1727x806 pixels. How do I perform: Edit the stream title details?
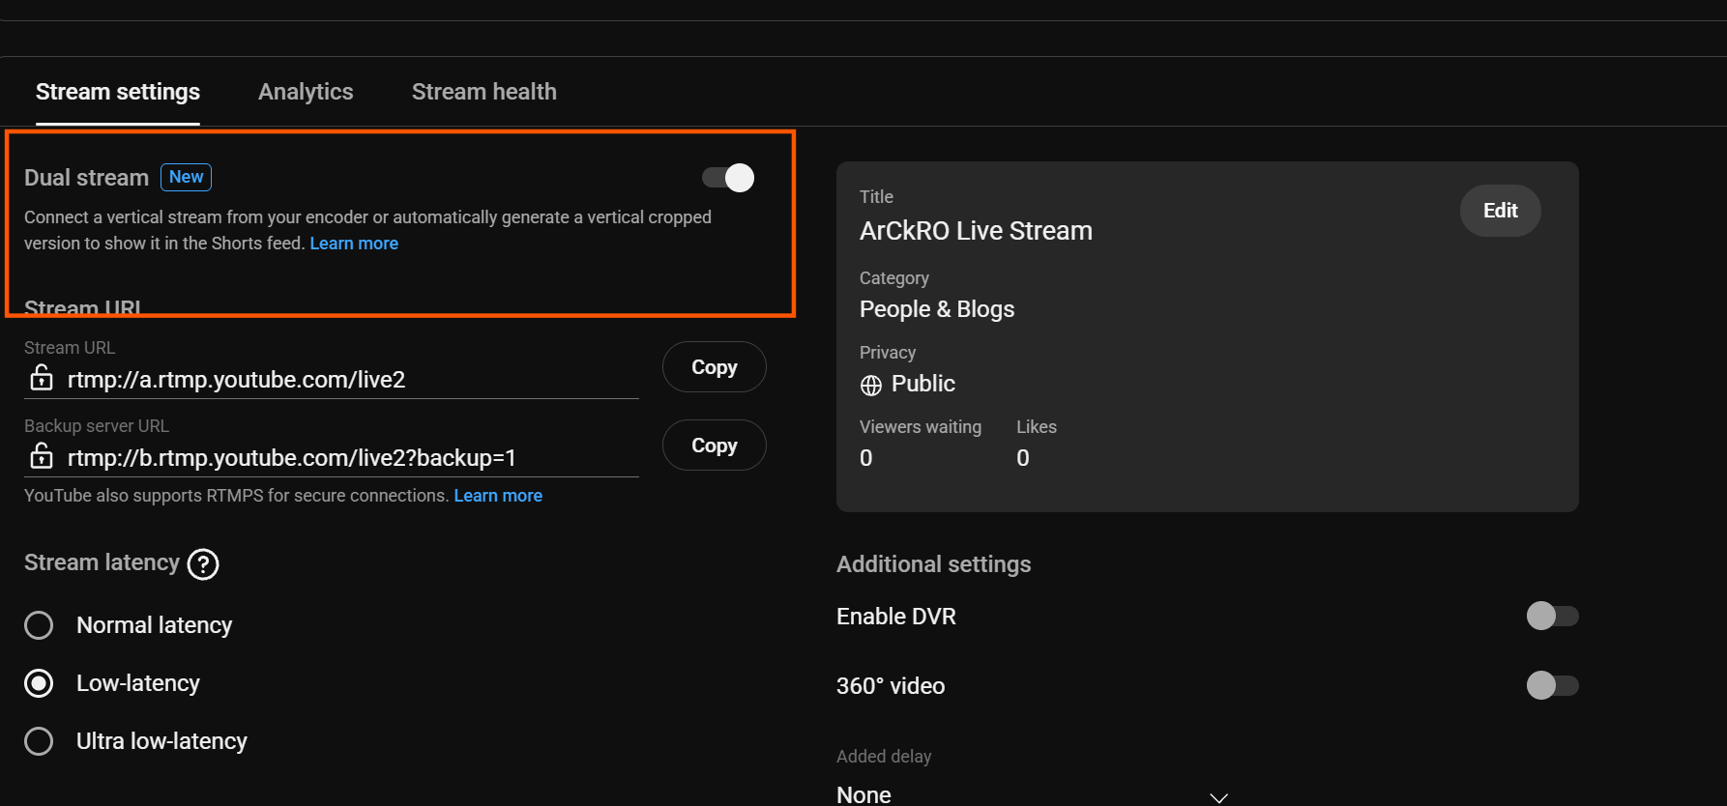tap(1501, 211)
